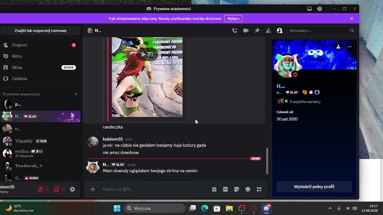Click the taskbar Wyszukaj search box

[155, 208]
